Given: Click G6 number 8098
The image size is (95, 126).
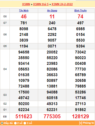Looking at the screenshot, I should pyautogui.click(x=24, y=29).
